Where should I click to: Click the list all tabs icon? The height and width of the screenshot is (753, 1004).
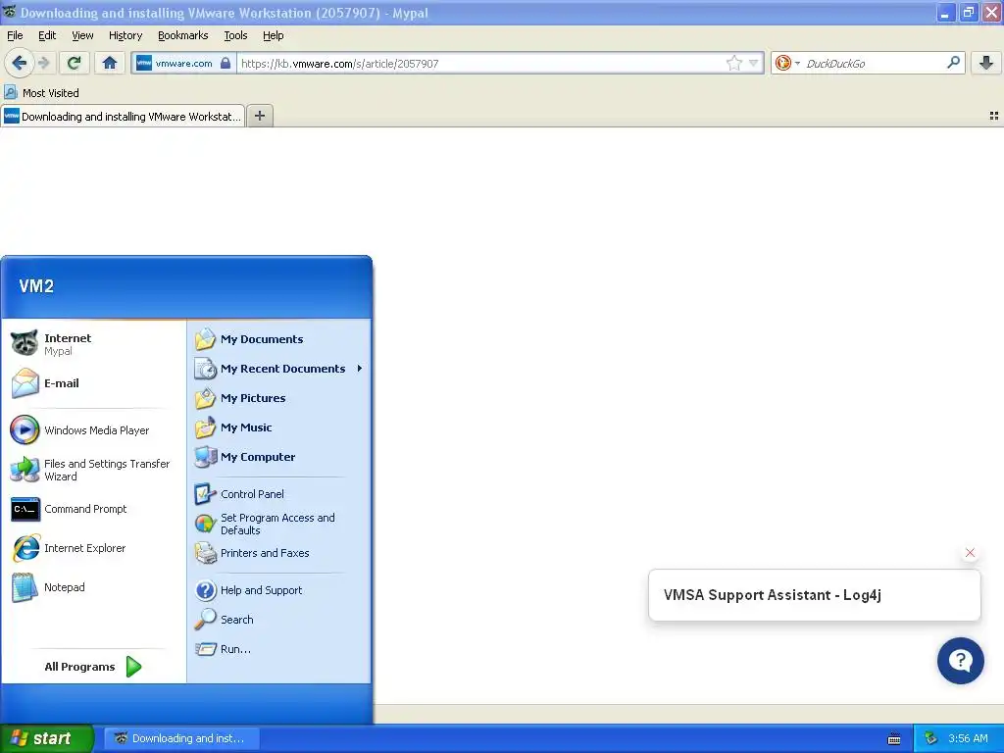pos(994,116)
